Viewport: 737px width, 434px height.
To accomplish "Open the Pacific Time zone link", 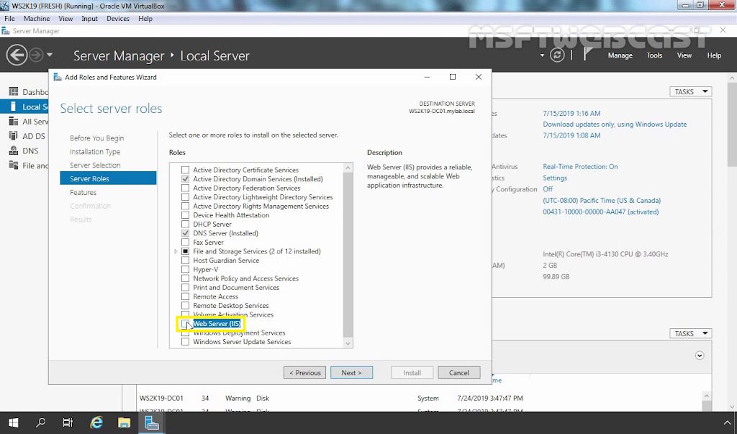I will click(602, 200).
